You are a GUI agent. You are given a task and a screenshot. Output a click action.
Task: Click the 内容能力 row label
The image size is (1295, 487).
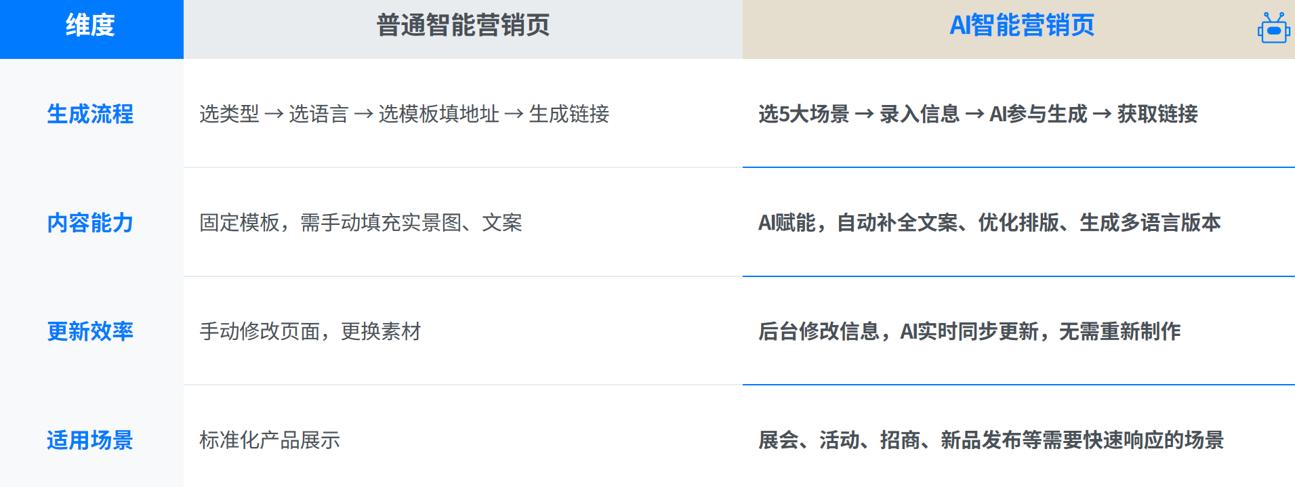coord(90,223)
